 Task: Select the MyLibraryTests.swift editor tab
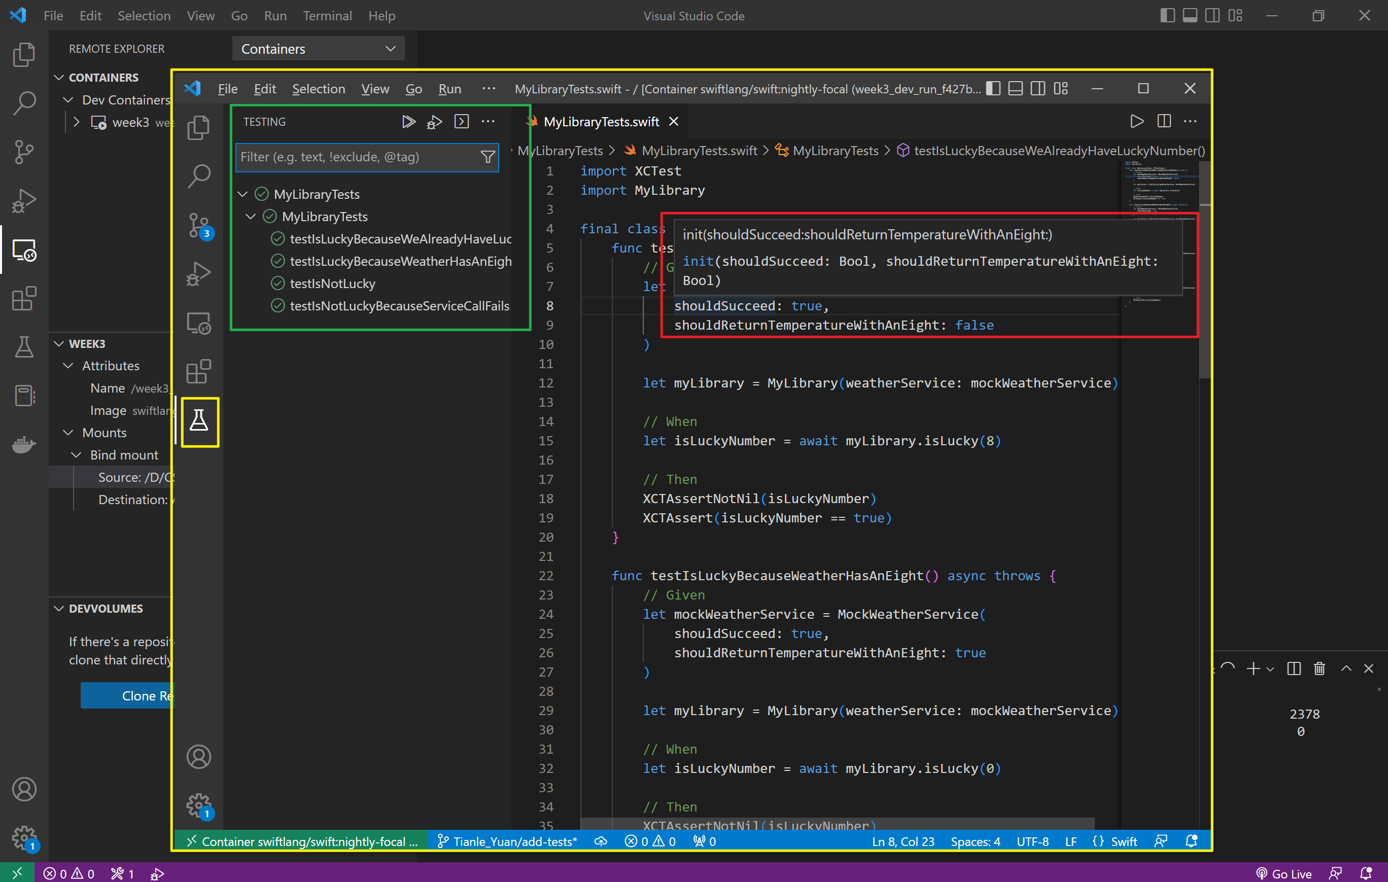601,122
